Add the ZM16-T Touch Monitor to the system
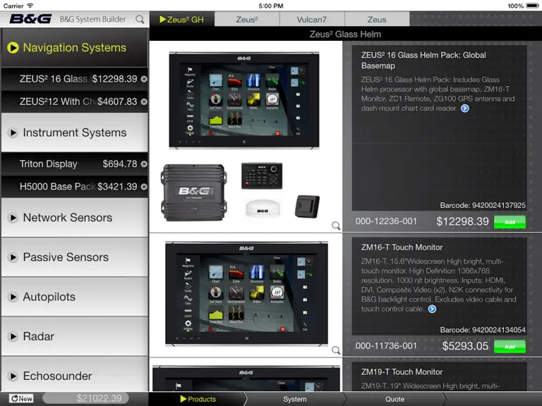This screenshot has width=542, height=406. tap(510, 346)
